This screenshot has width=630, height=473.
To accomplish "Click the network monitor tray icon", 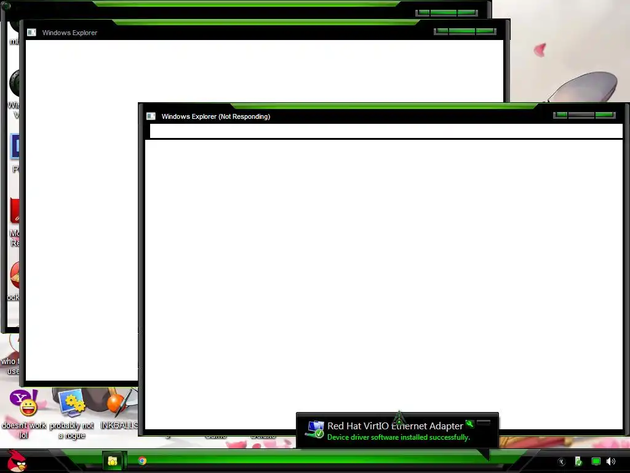I will 596,461.
